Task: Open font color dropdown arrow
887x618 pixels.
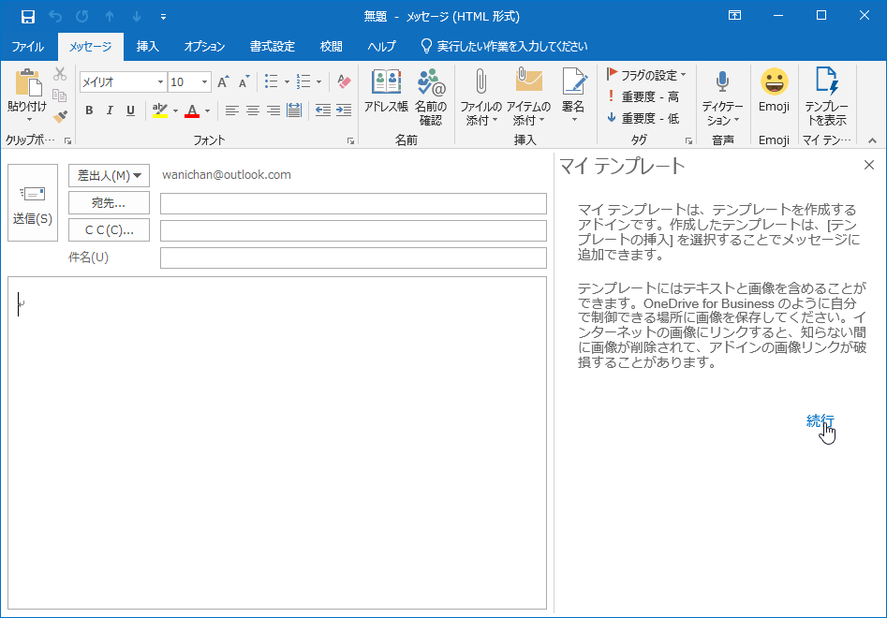Action: (x=207, y=110)
